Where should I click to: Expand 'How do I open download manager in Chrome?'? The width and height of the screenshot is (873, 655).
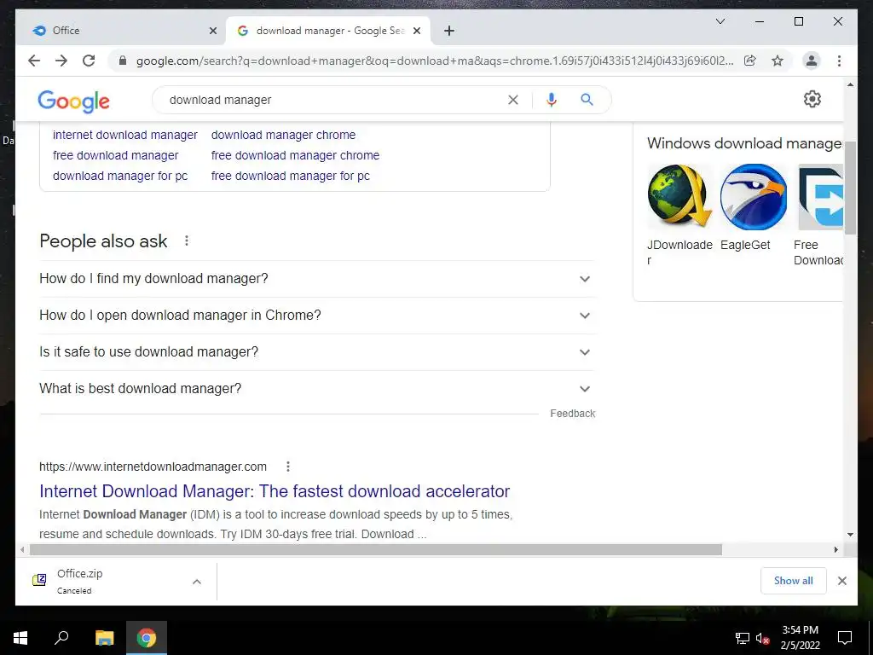[x=317, y=316]
